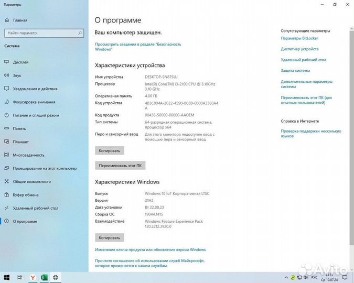Open the Удаленный рабочий стол sidebar icon
This screenshot has height=283, width=354.
click(7, 208)
